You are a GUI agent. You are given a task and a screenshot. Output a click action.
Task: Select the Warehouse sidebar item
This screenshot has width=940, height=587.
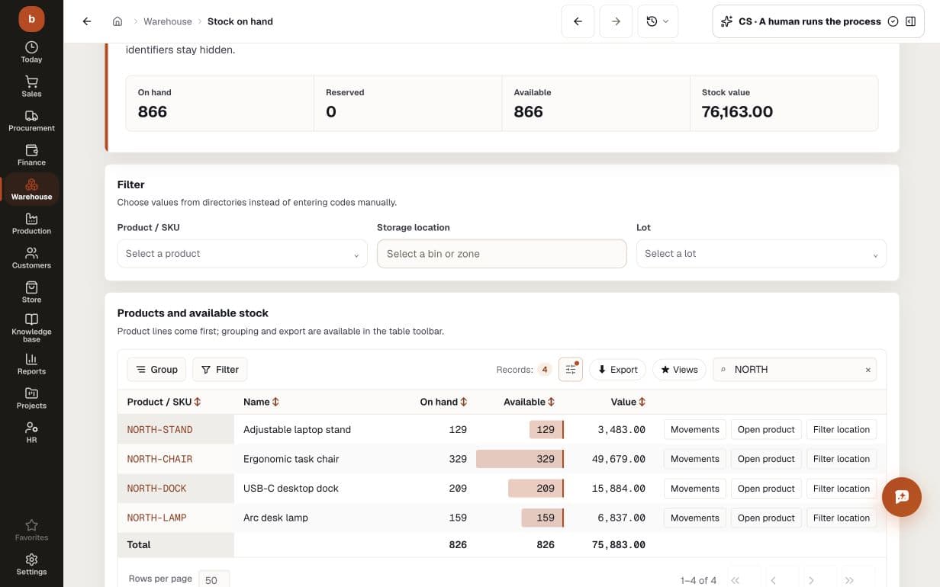(x=31, y=189)
